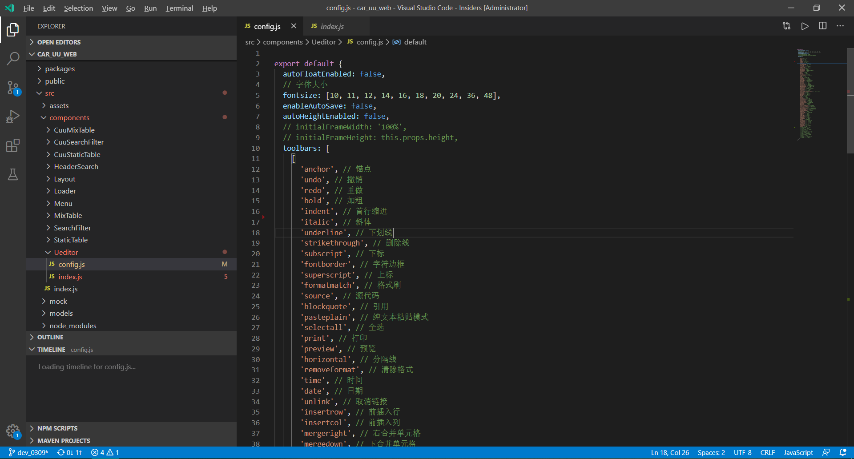Click the dev_0309 branch in status bar
The width and height of the screenshot is (854, 459).
tap(28, 452)
